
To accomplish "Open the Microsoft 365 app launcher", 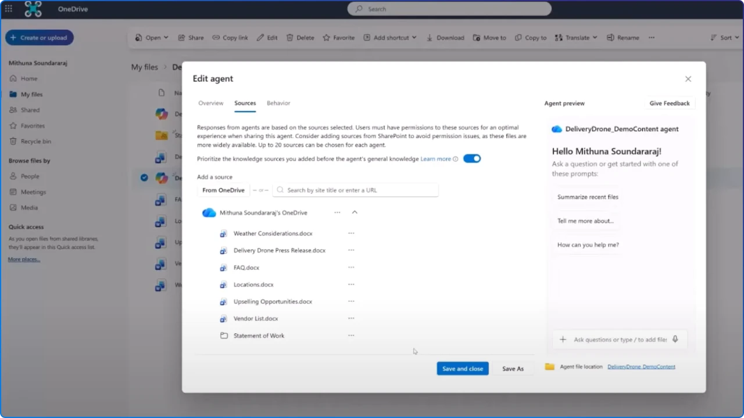I will click(x=8, y=9).
